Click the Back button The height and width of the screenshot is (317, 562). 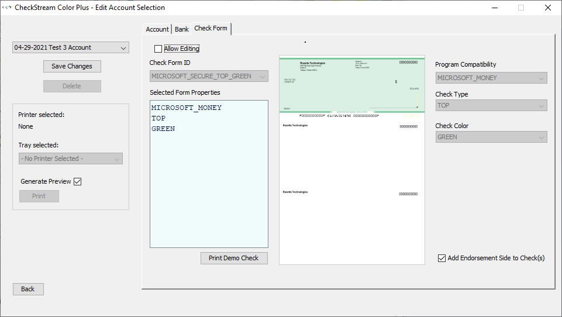(x=28, y=289)
